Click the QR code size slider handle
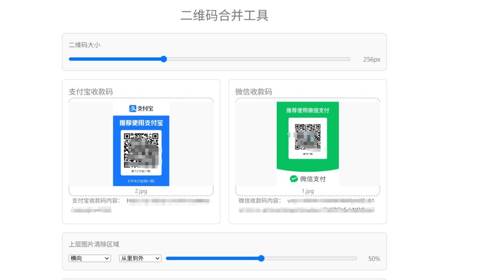Screen dimensions: 482x280 [x=163, y=59]
